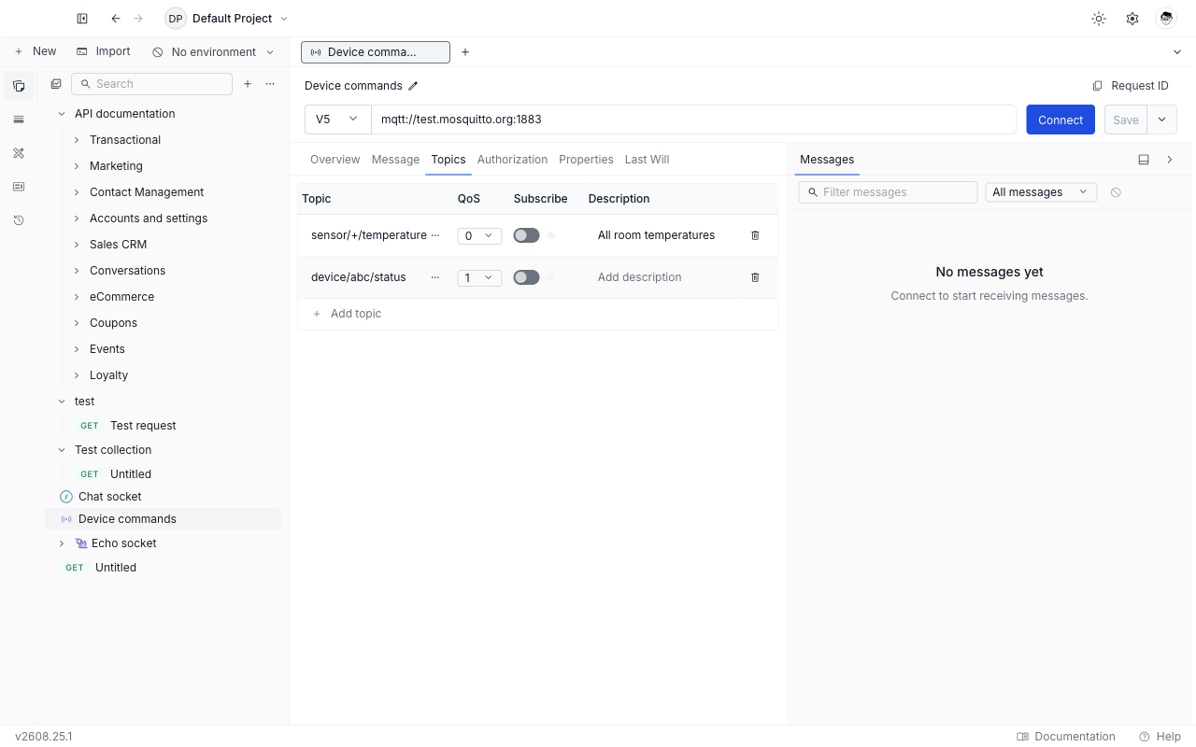The image size is (1196, 747).
Task: Open a new tab with the plus icon
Action: coord(465,52)
